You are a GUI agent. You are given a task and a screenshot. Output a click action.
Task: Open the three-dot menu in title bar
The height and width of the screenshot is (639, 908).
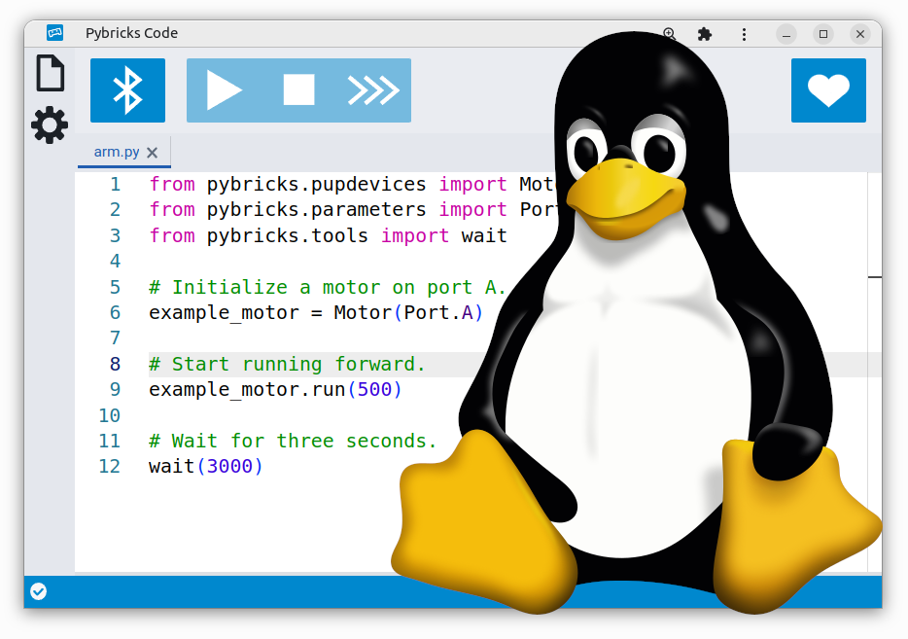[744, 34]
